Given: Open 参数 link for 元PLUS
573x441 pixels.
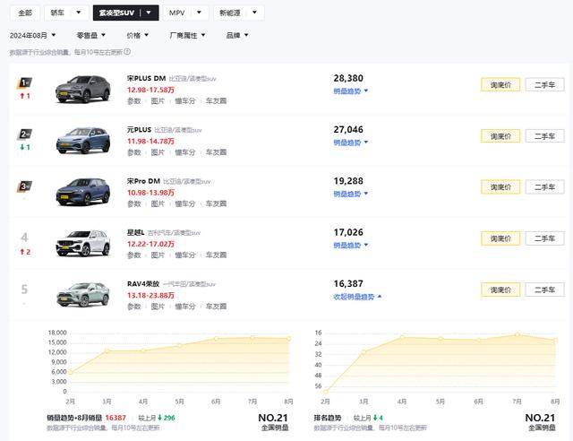Looking at the screenshot, I should (133, 152).
